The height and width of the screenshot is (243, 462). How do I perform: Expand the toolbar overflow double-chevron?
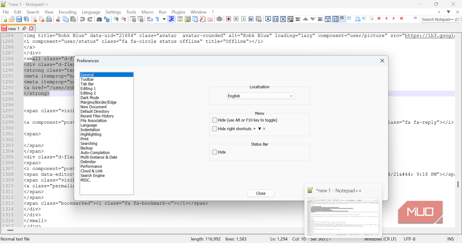pos(415,18)
